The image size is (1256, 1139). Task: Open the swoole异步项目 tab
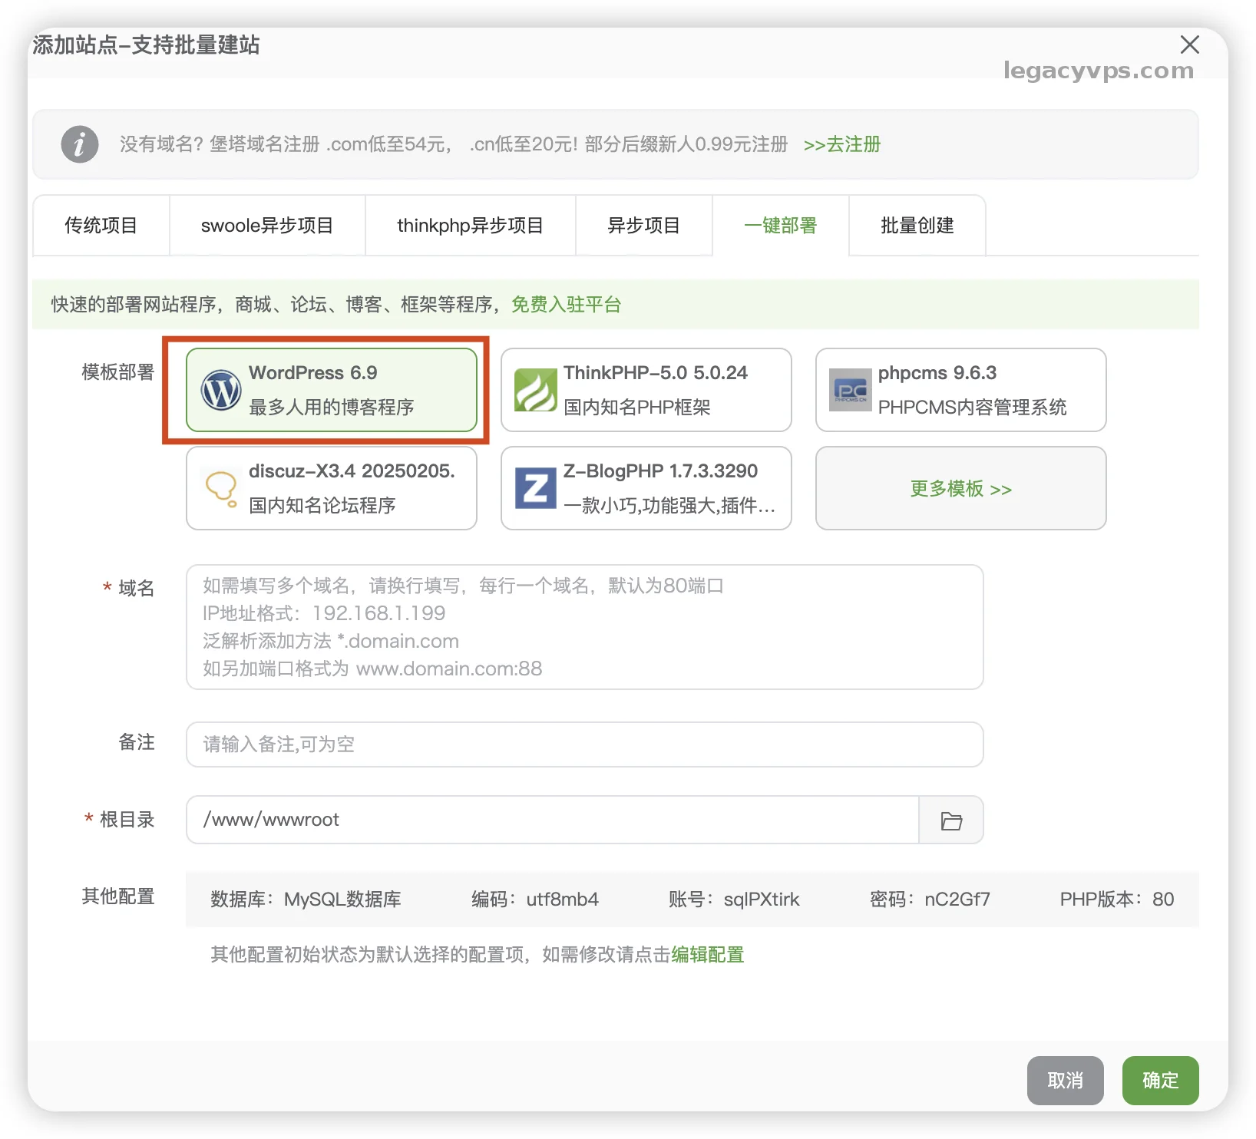point(266,226)
